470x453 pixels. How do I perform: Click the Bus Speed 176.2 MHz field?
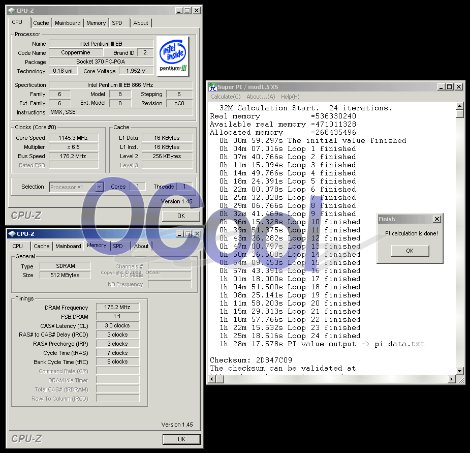pos(74,156)
